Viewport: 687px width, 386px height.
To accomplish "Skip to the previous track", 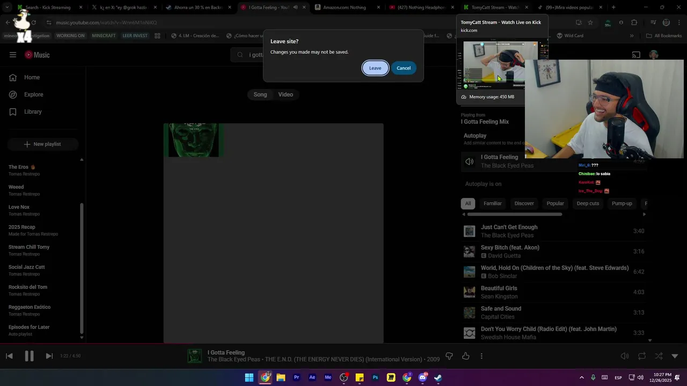I will [x=9, y=356].
